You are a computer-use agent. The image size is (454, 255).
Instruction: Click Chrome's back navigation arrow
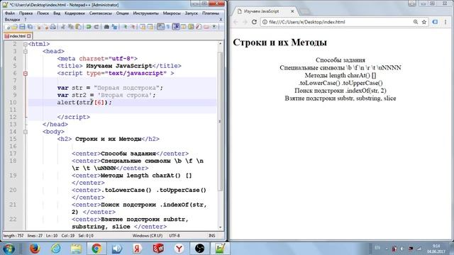click(236, 22)
